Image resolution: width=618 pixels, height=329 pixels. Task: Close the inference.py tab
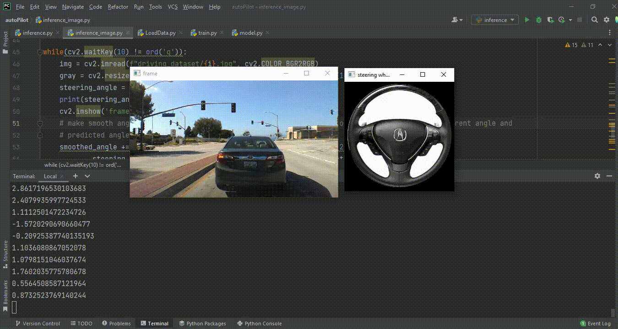coord(57,33)
